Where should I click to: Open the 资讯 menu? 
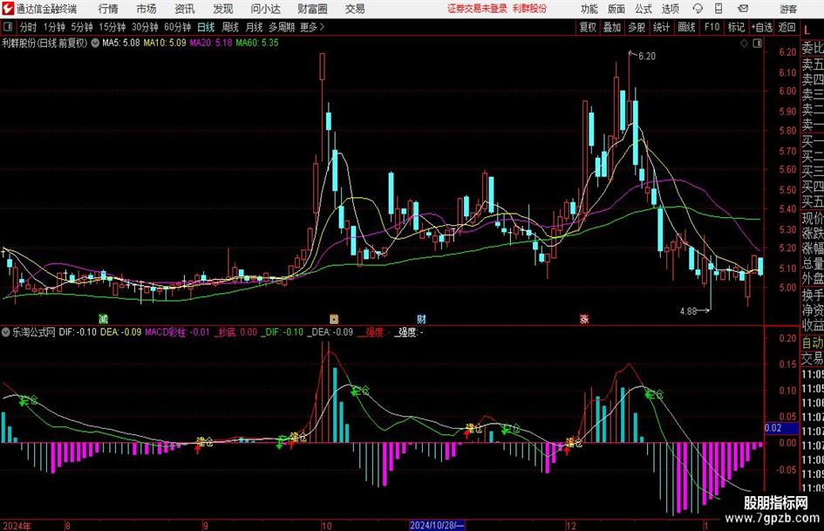(185, 9)
